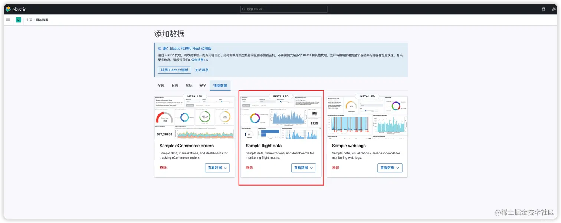Click the web logs card's INSTALLED badge

point(367,96)
